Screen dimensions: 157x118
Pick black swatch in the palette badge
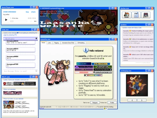click(85, 75)
